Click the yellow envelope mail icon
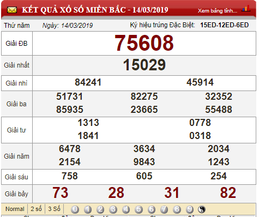This screenshot has height=217, width=259. tap(12, 10)
